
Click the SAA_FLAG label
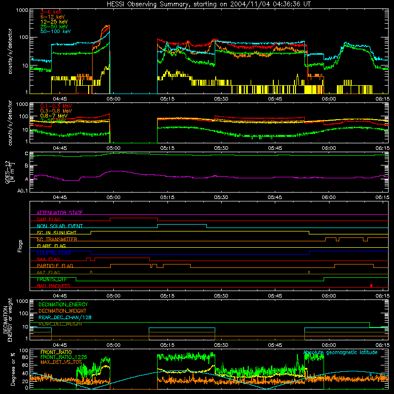tap(48, 259)
